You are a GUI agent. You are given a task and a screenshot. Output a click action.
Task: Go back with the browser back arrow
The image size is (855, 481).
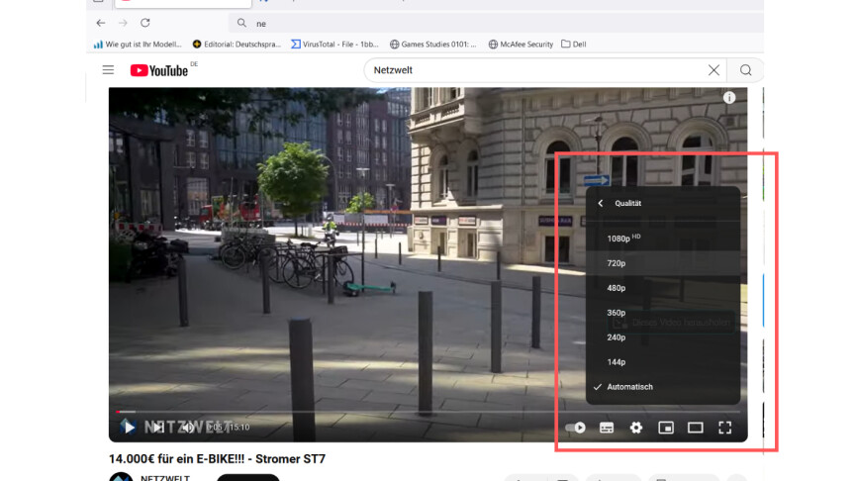pos(100,23)
